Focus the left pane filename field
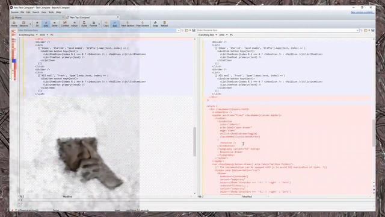Screen dimensions: 385x217 [x=97, y=30]
